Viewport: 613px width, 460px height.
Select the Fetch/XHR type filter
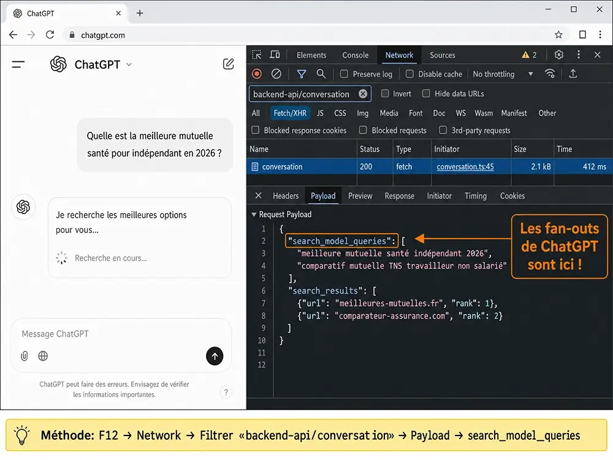[290, 113]
